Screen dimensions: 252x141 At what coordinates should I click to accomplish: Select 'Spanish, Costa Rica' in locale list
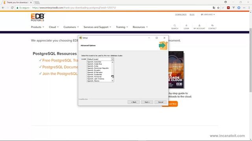(x=99, y=64)
